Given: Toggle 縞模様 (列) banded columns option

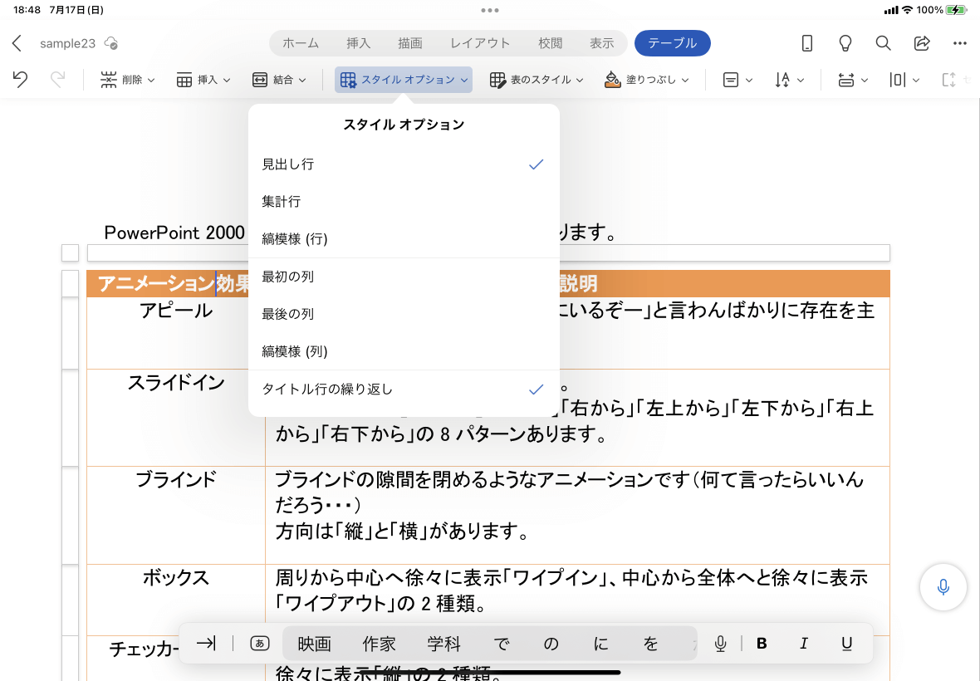Looking at the screenshot, I should (404, 352).
